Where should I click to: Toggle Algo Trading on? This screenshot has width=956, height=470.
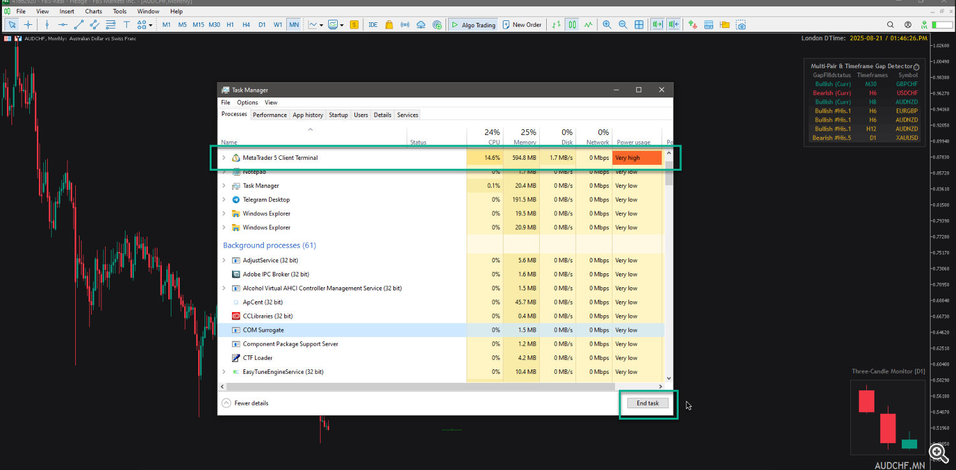point(473,24)
